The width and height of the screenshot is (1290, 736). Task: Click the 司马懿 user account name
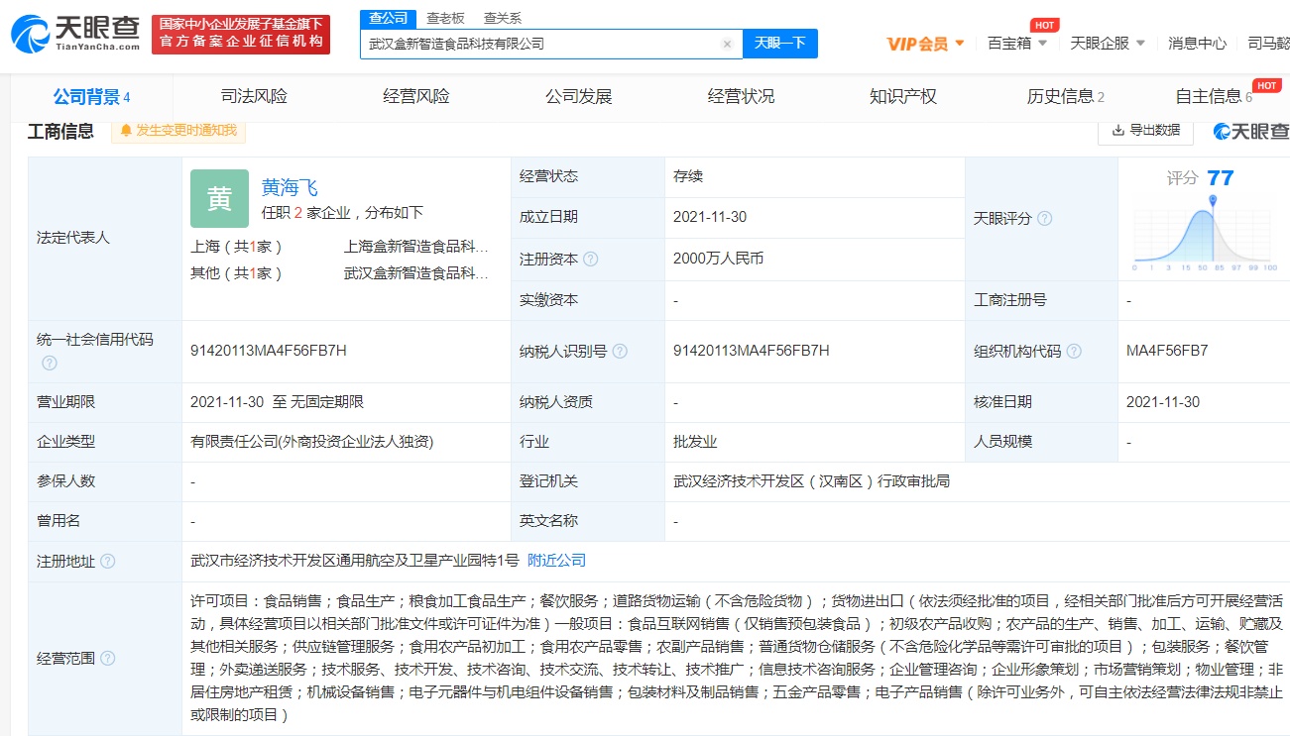pyautogui.click(x=1268, y=44)
